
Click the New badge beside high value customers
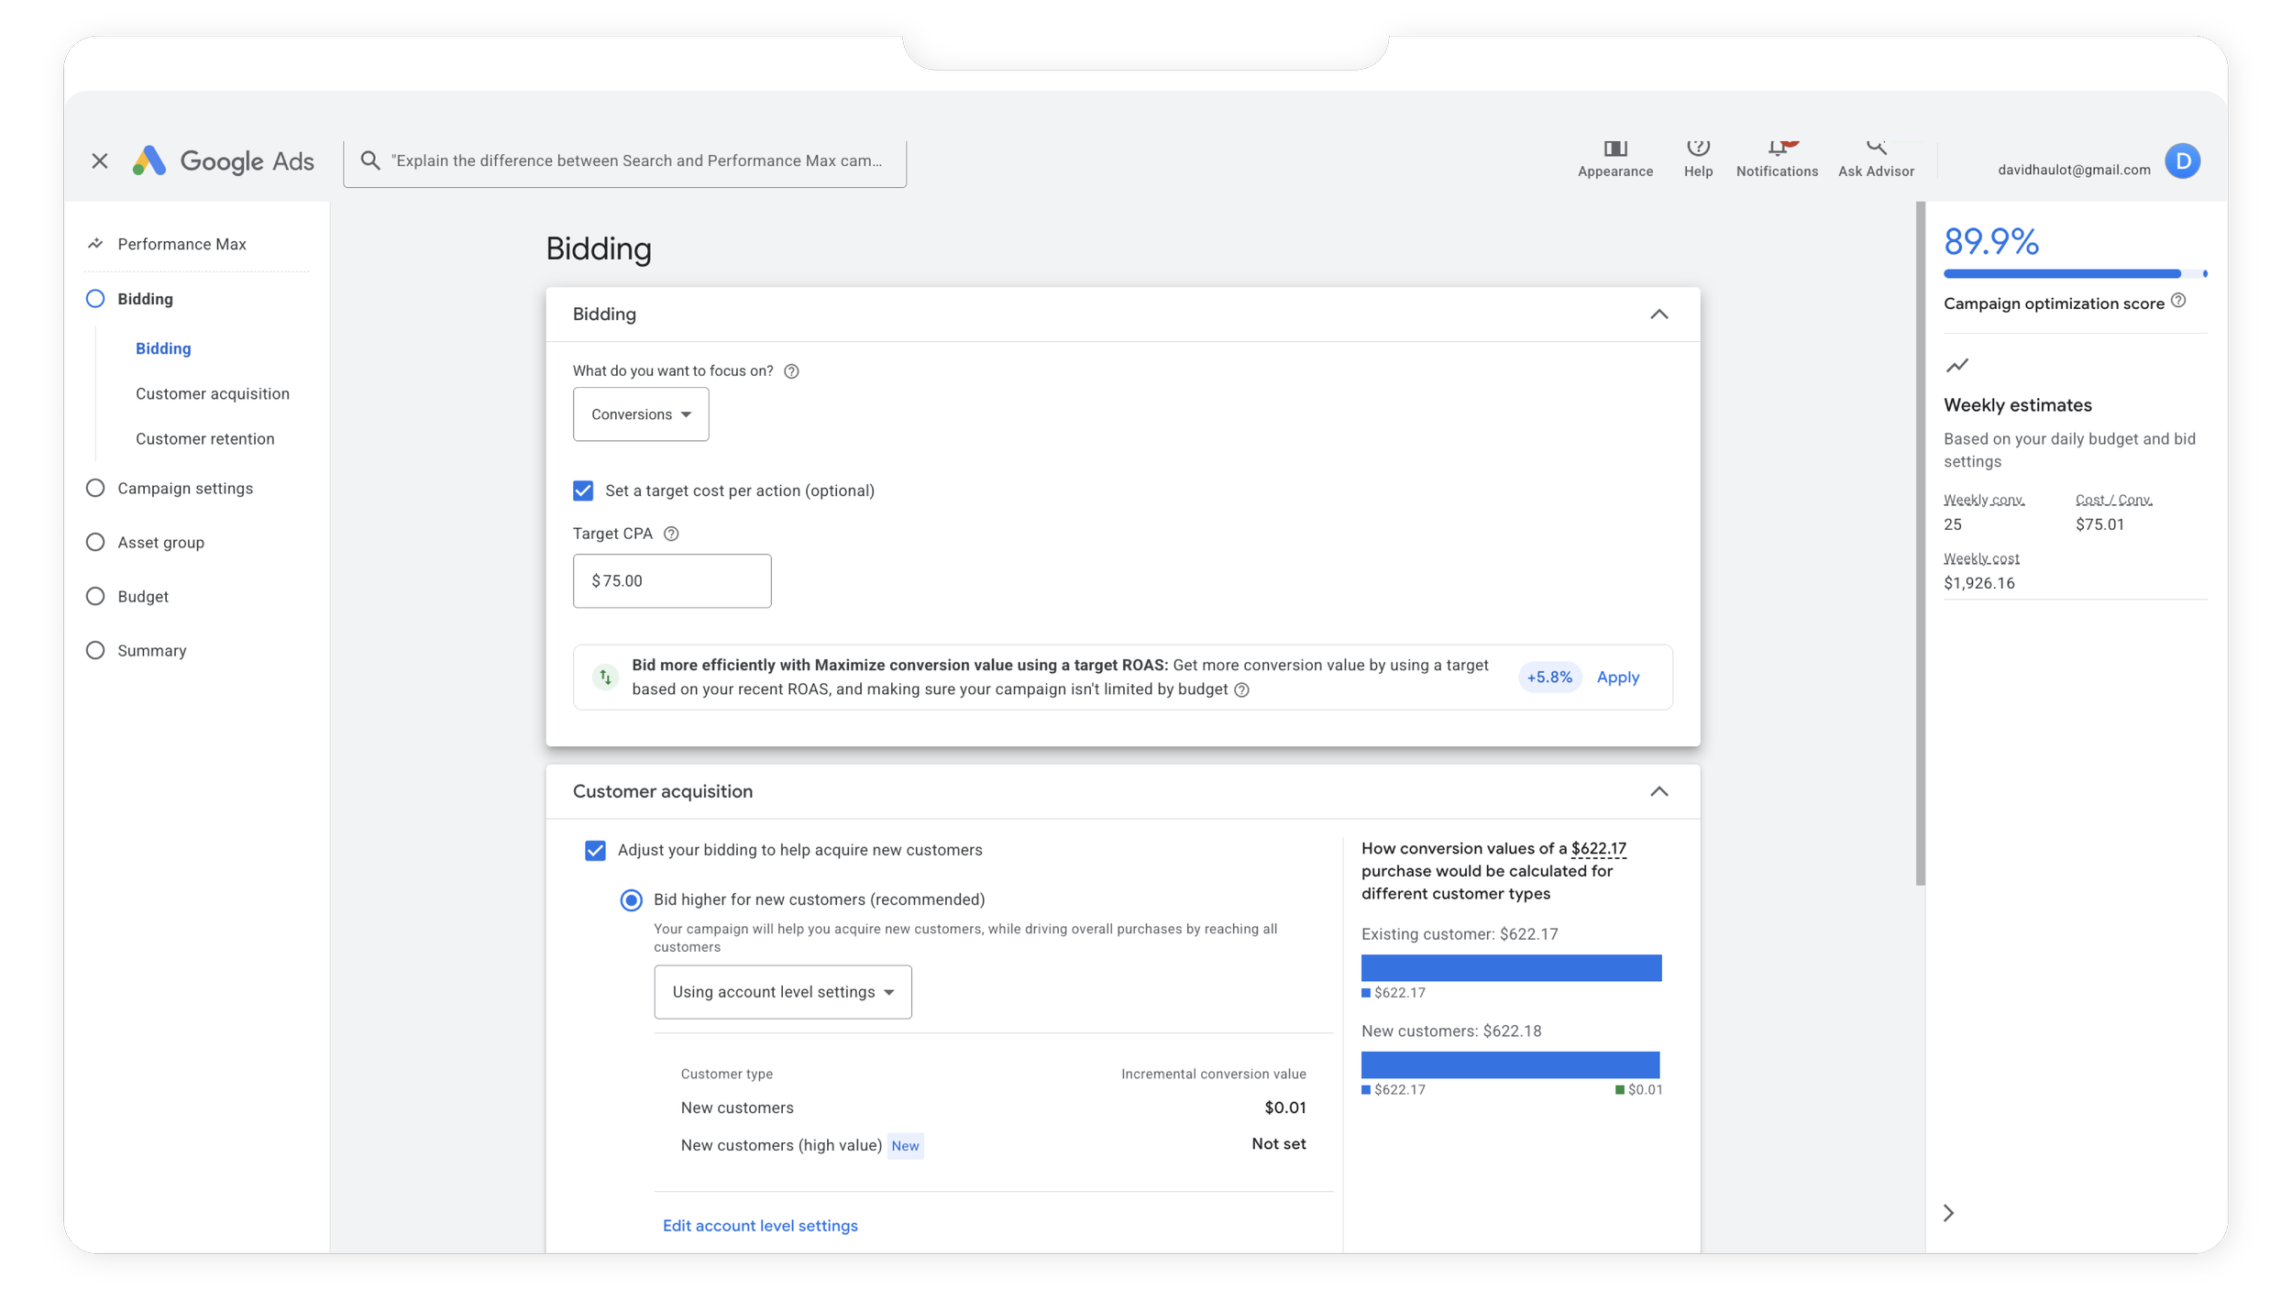coord(905,1146)
